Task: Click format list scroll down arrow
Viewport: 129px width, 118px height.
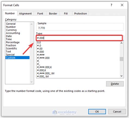Action: coord(122,76)
